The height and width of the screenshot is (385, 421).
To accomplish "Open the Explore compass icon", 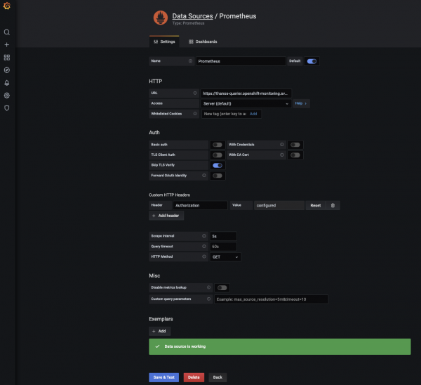I will tap(7, 70).
